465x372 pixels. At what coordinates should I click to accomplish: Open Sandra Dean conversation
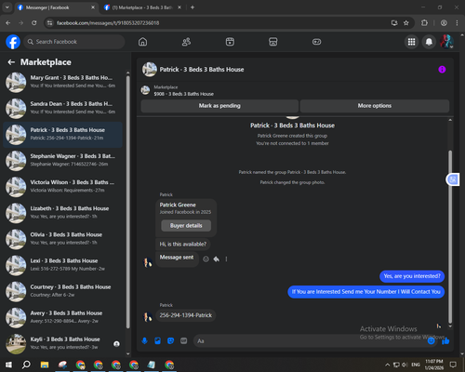tap(62, 108)
